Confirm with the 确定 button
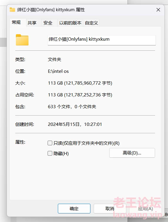168x222 pixels. click(x=74, y=208)
